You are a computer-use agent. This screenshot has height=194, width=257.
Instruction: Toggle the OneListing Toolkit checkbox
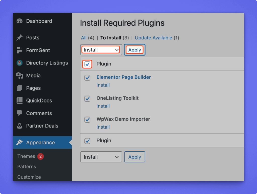[x=87, y=99]
